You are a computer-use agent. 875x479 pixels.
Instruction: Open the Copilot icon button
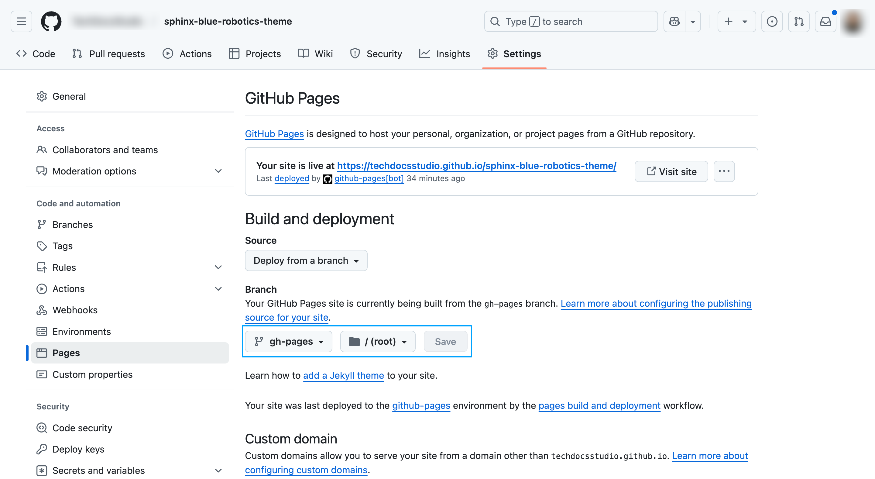[x=674, y=21]
